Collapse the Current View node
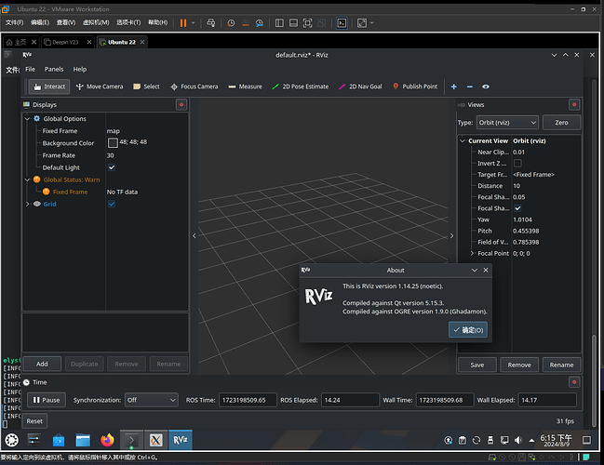This screenshot has height=465, width=604. (x=463, y=140)
